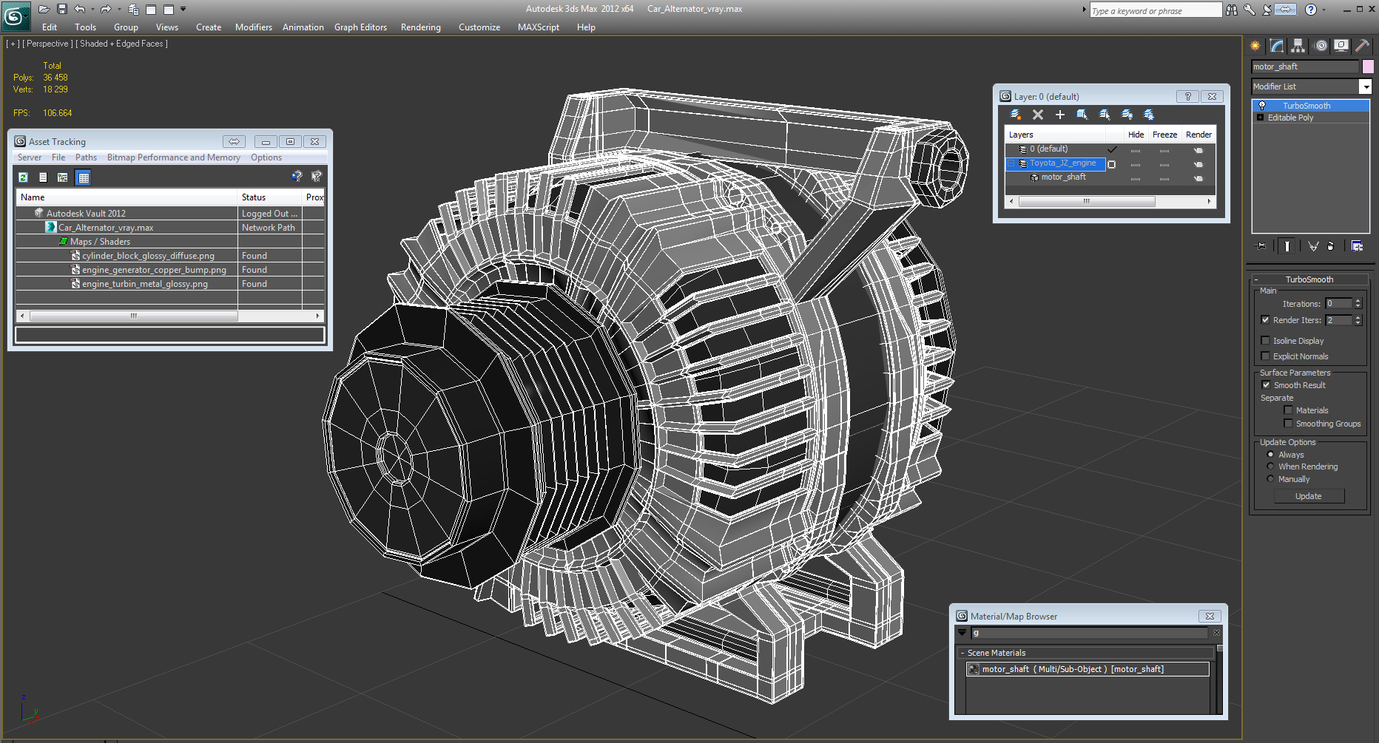
Task: Click Refresh icon in Asset Tracking toolbar
Action: tap(24, 177)
